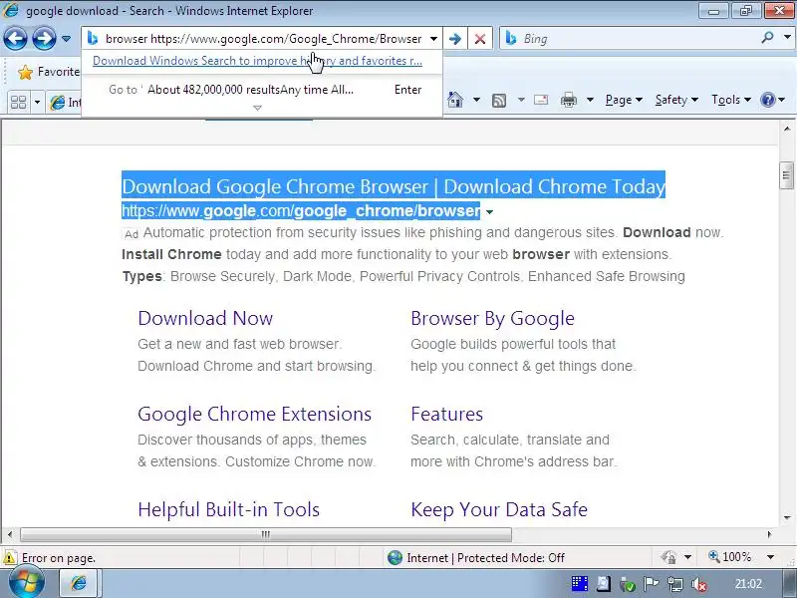Open the 'Download Now' sitelink

(x=205, y=318)
